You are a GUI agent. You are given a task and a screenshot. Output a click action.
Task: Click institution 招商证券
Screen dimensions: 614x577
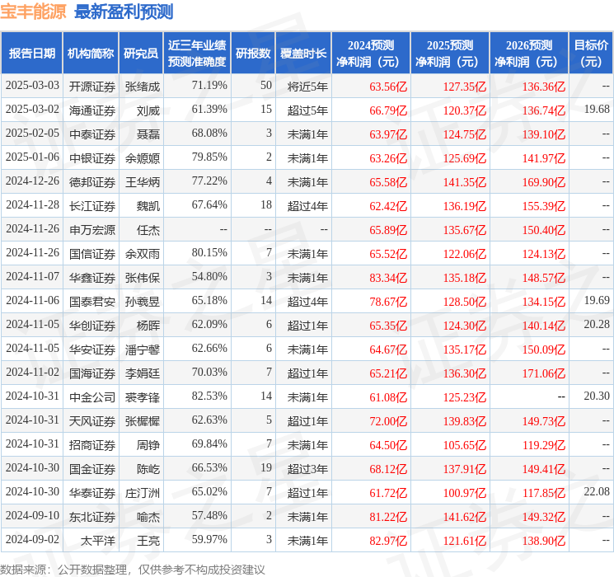point(92,445)
